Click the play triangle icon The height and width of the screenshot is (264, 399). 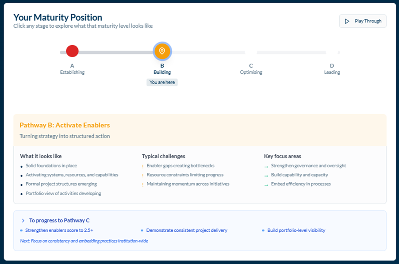[x=347, y=21]
